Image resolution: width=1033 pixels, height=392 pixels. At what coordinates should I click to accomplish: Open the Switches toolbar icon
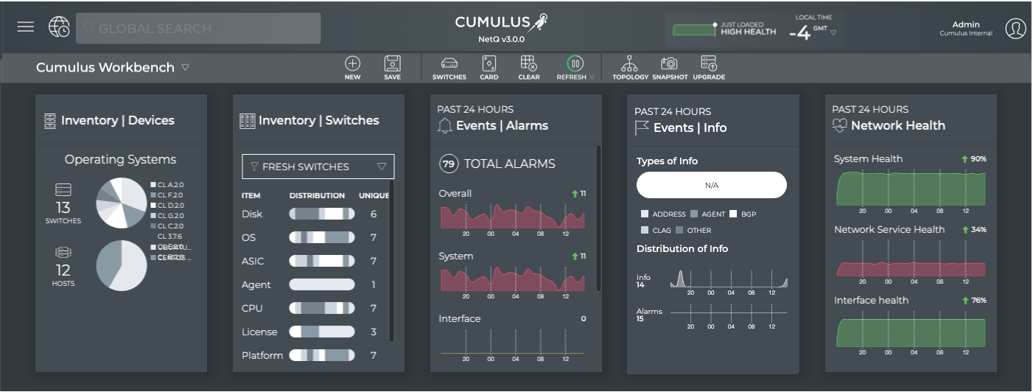pos(449,64)
